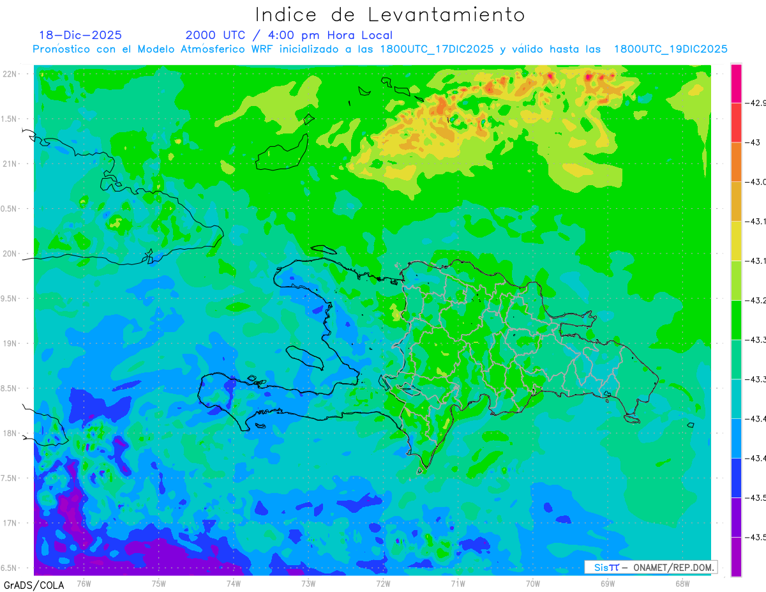
Task: Click the title 'Indice de Levantamiento'
Action: [x=390, y=14]
